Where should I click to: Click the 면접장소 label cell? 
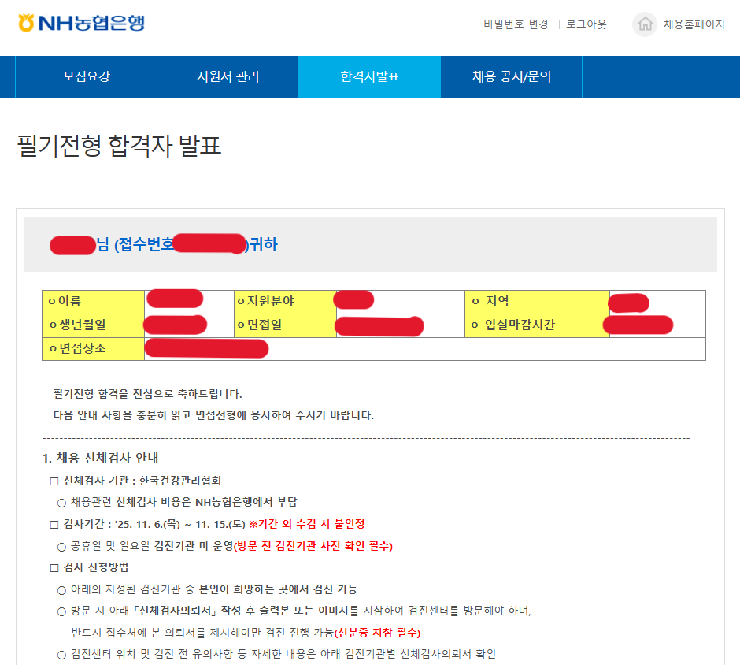(93, 348)
